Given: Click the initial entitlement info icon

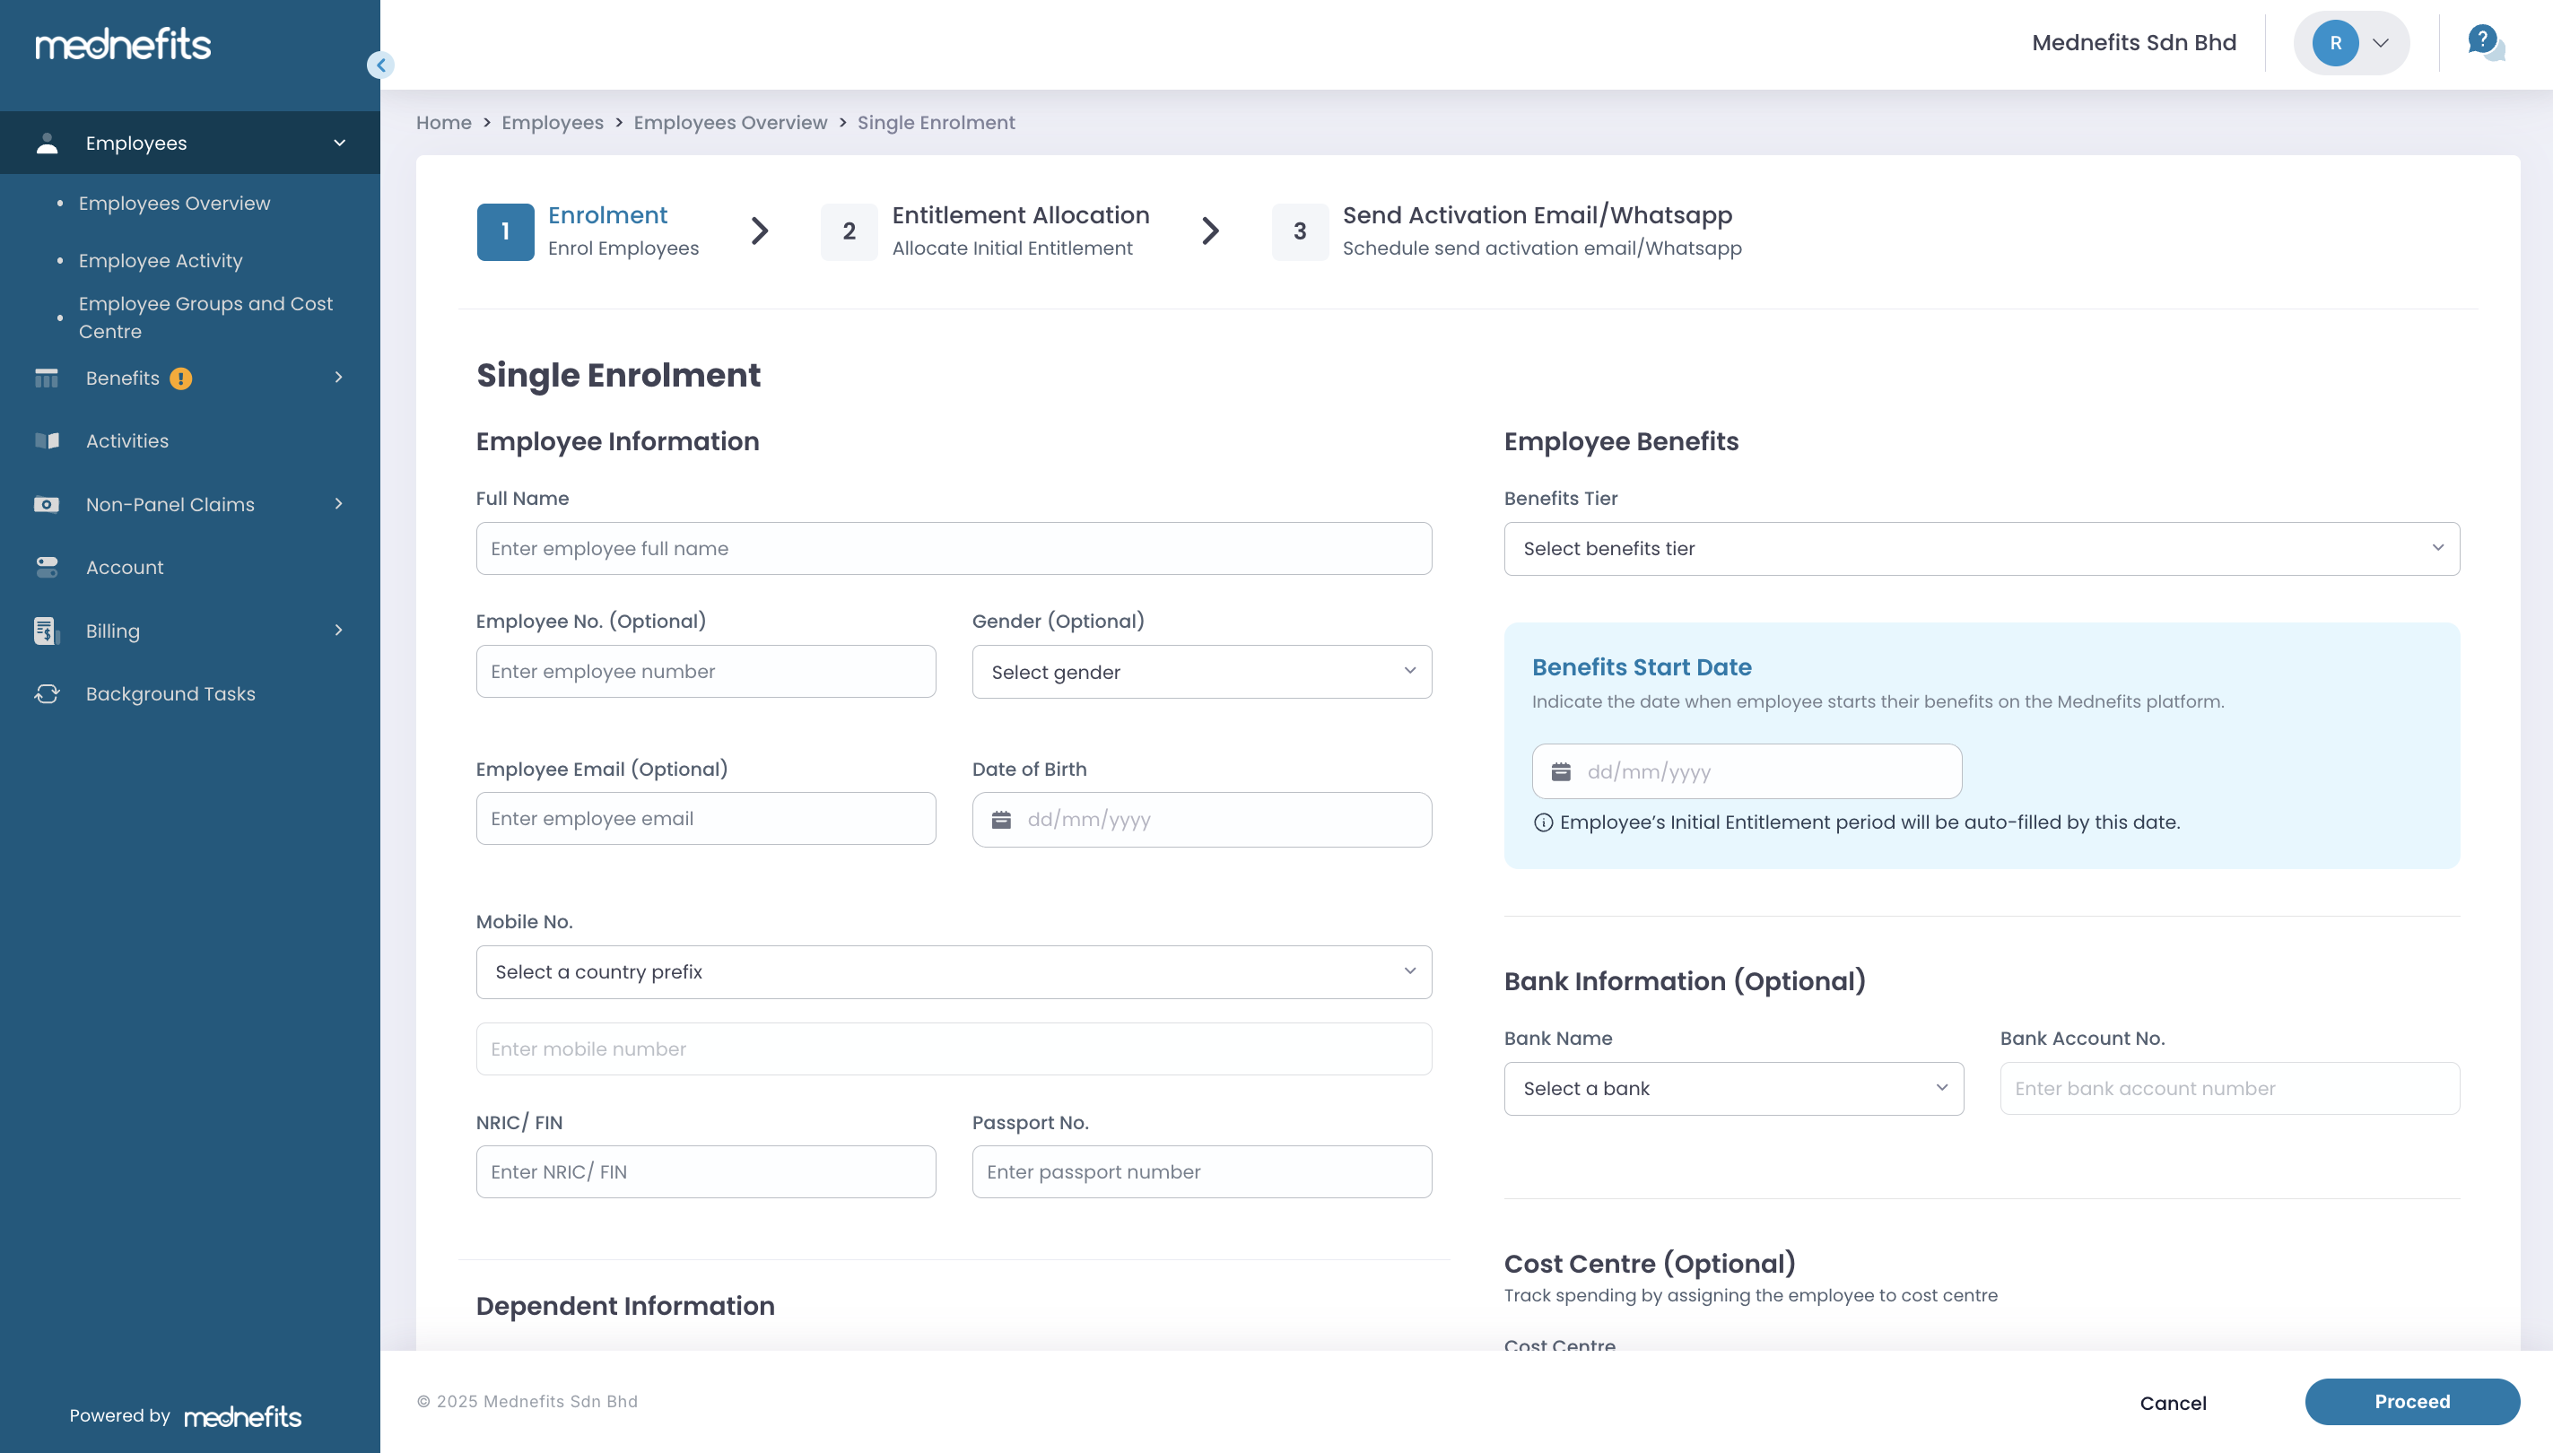Looking at the screenshot, I should [x=1543, y=822].
